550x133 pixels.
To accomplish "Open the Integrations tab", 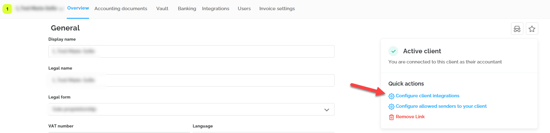I will 215,9.
